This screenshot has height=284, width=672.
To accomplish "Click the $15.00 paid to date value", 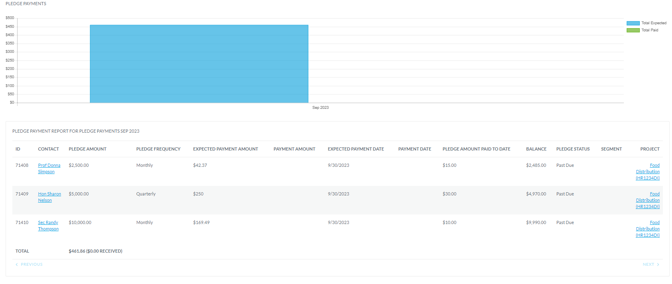I will coord(449,165).
